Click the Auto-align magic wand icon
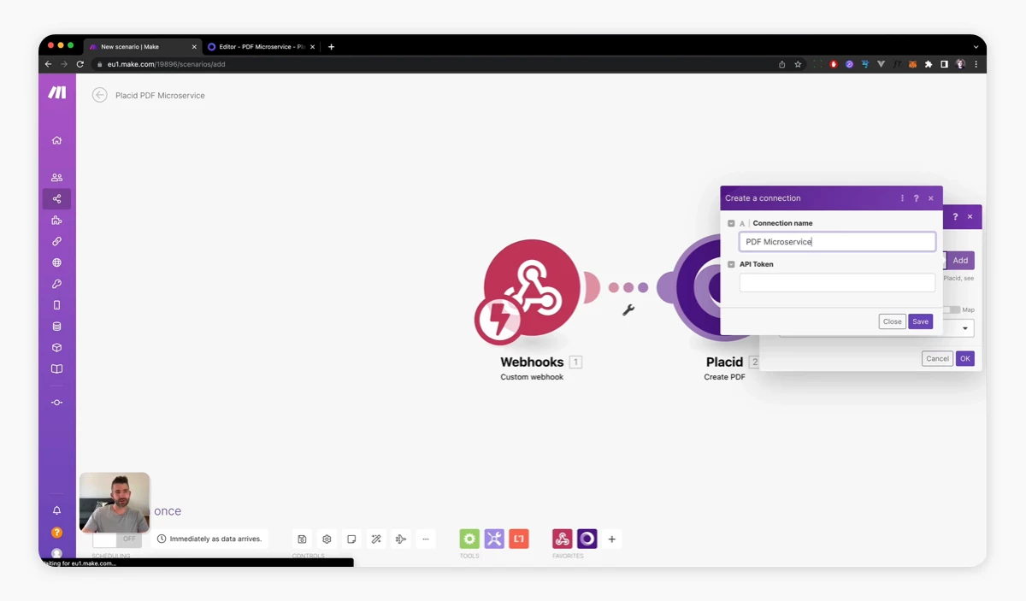The height and width of the screenshot is (601, 1026). 376,539
